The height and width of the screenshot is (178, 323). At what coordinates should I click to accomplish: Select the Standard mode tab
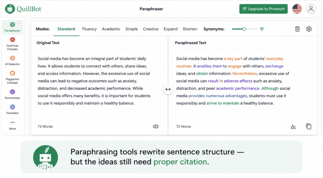tap(66, 29)
